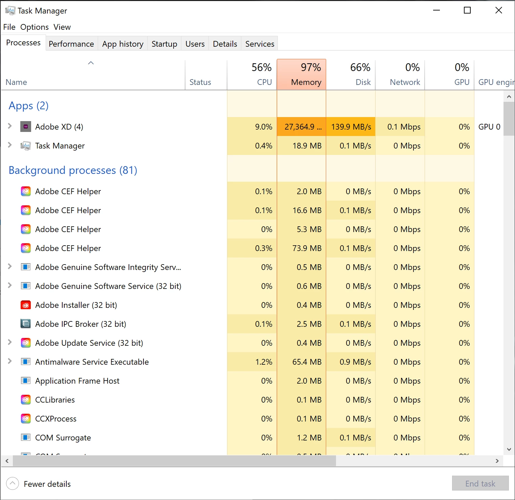
Task: Click the Adobe Genuine Software Service icon
Action: click(26, 286)
